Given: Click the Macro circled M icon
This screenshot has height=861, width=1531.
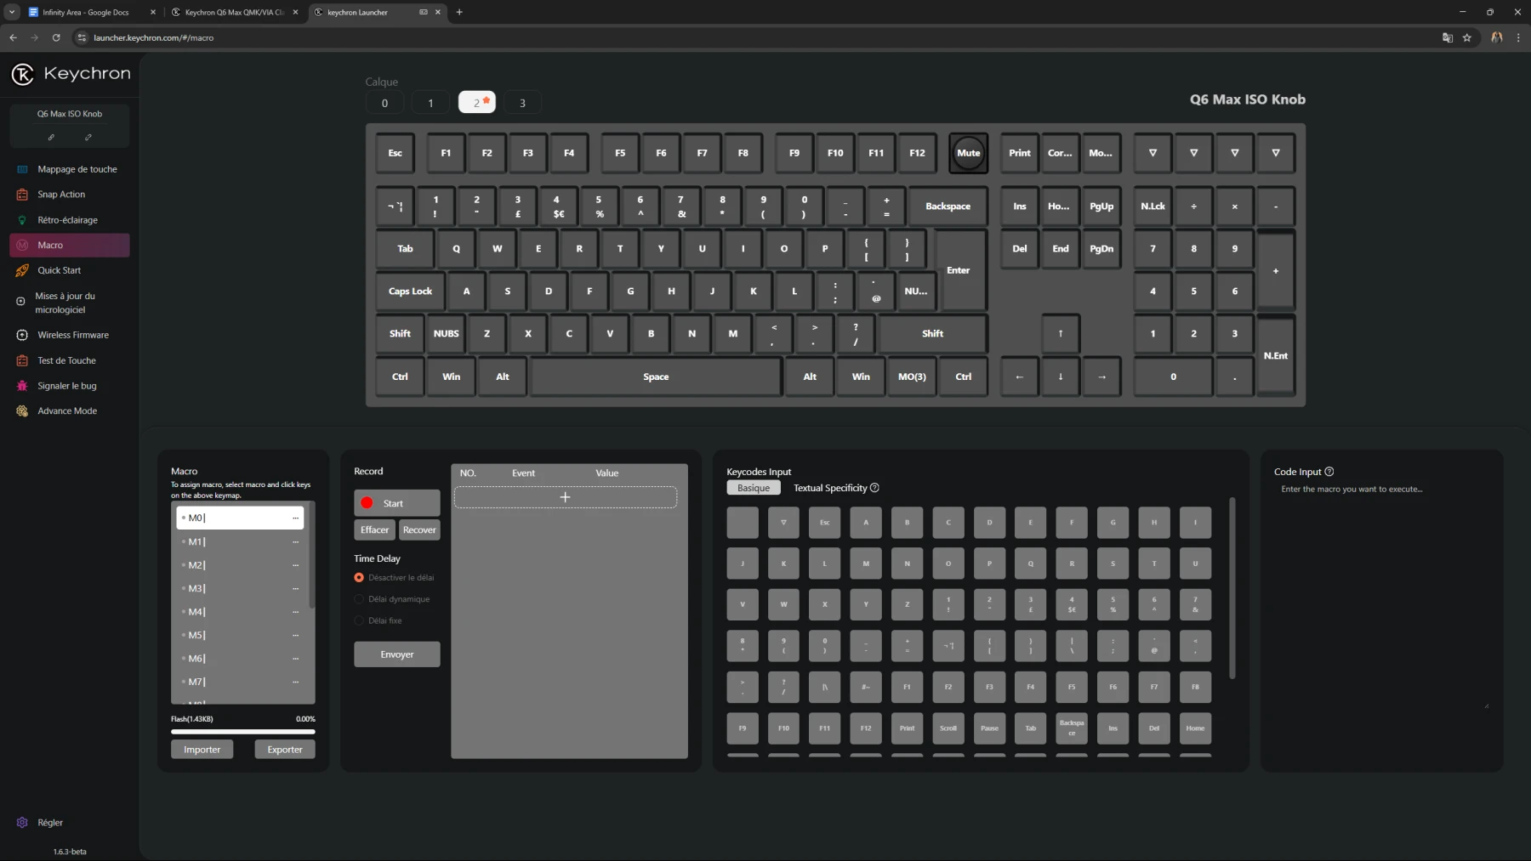Looking at the screenshot, I should [x=22, y=245].
